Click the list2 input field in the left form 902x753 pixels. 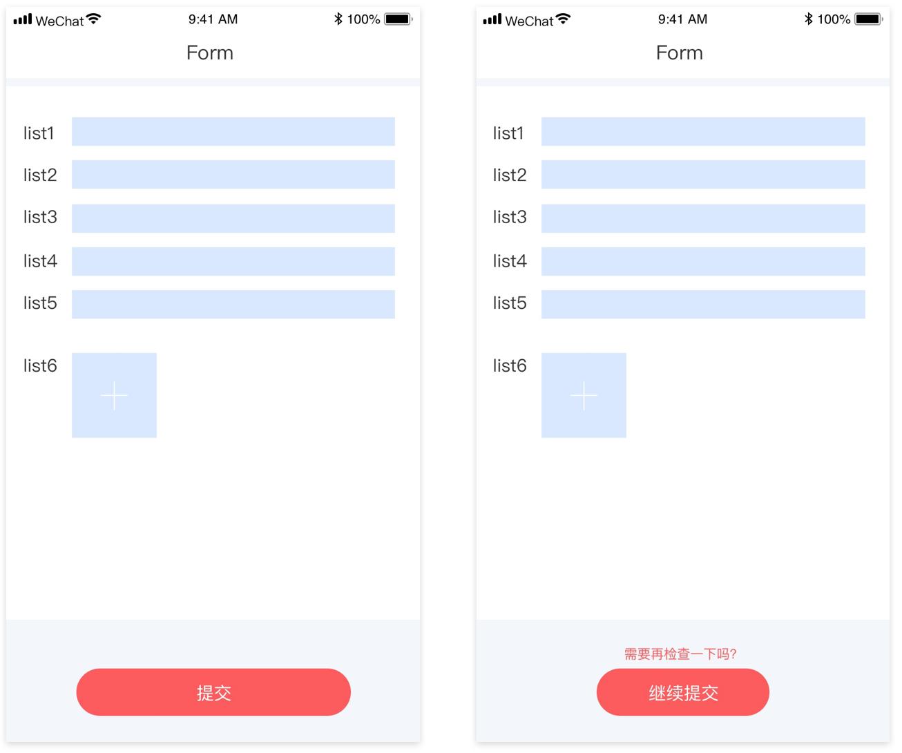pos(233,175)
